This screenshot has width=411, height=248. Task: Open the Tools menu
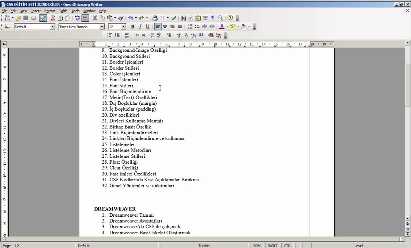point(75,11)
